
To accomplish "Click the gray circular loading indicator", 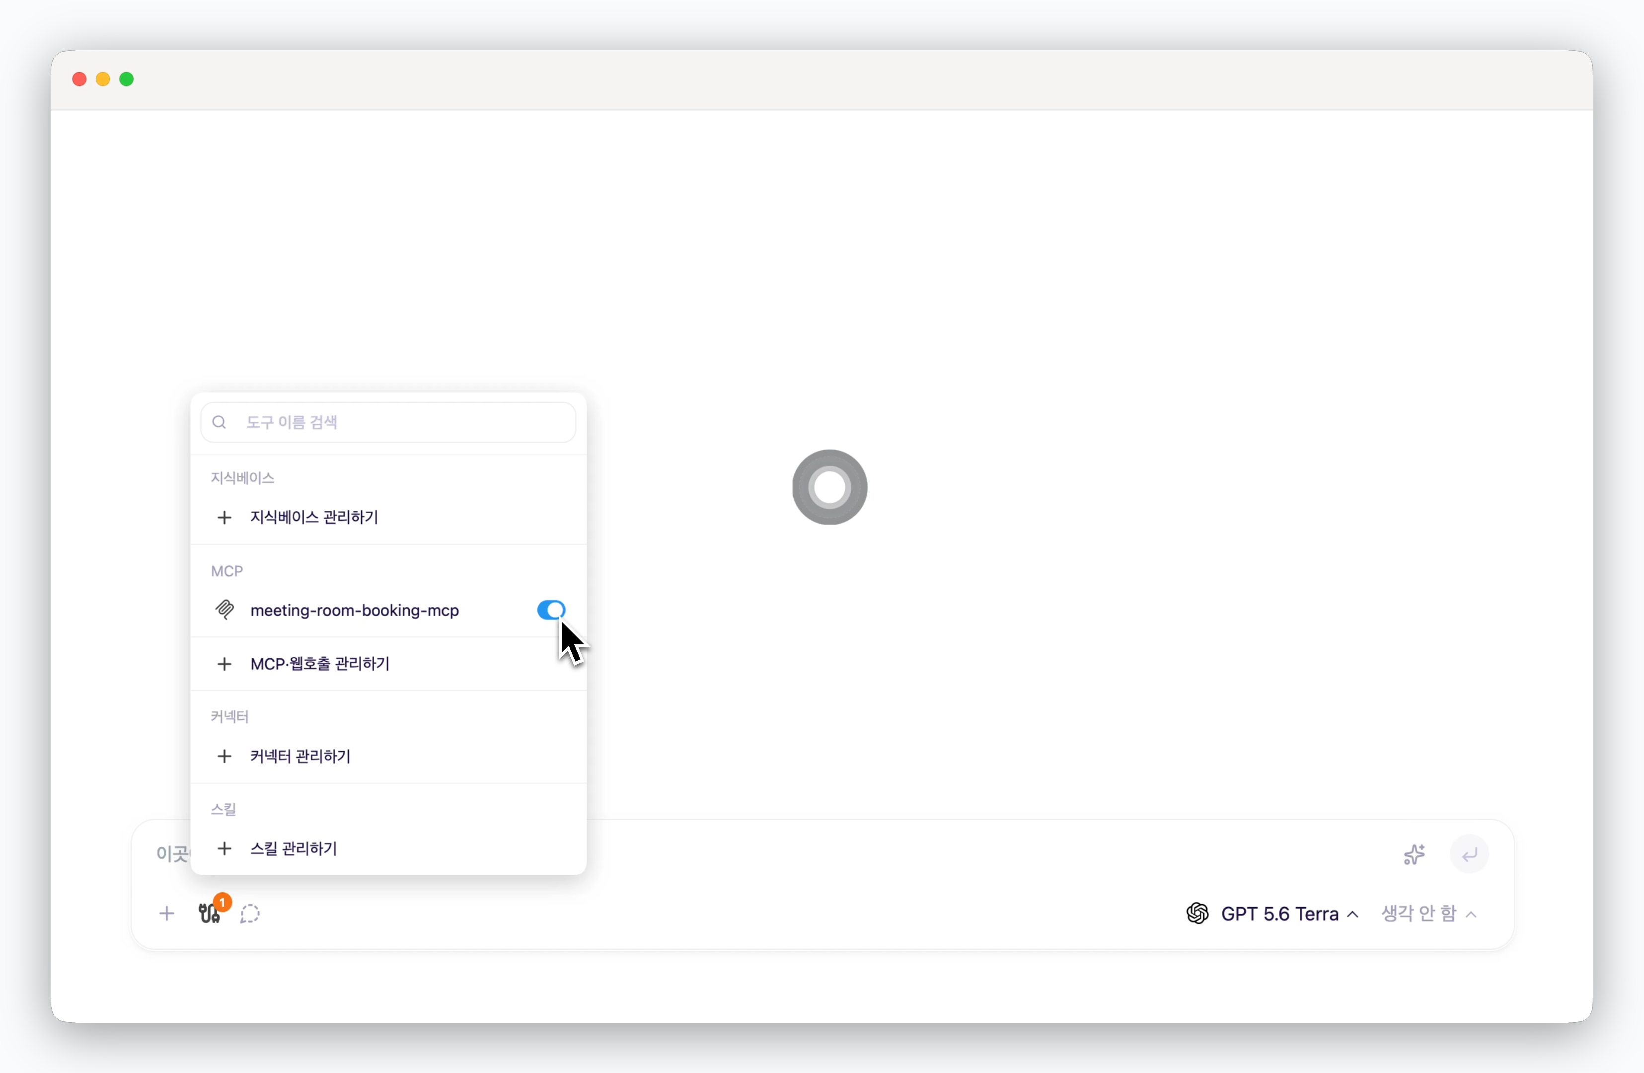I will (x=829, y=487).
